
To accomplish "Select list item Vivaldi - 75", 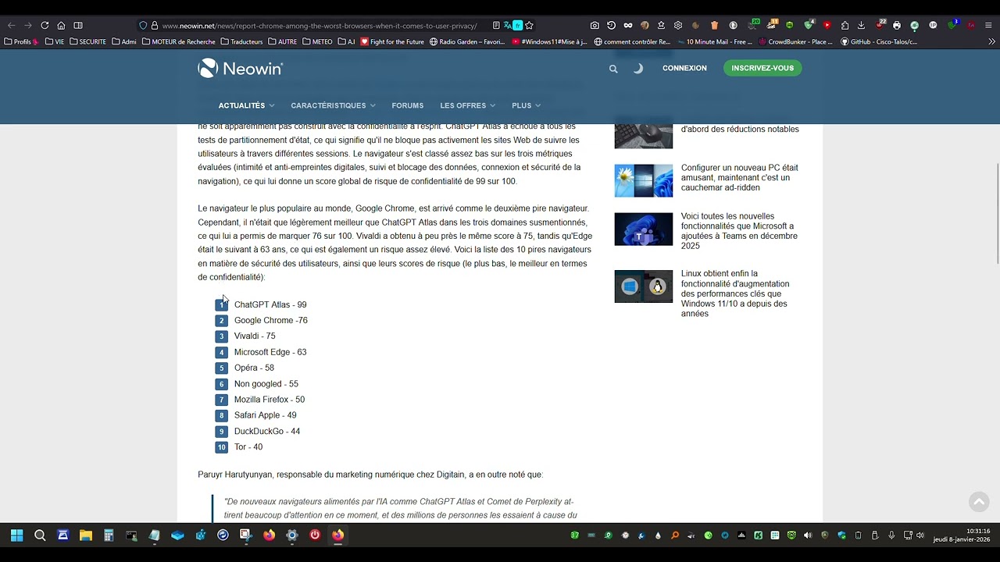I will point(255,336).
